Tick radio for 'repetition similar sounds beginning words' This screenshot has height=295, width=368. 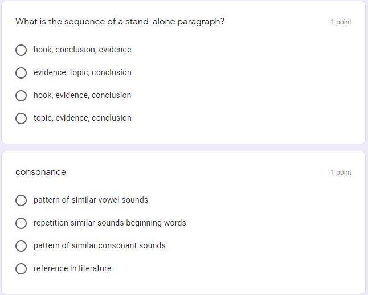(21, 223)
